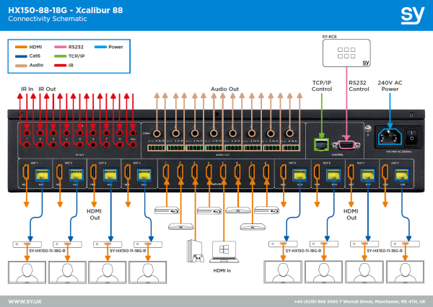Click the 'Cat6' text in the legend
Viewport: 433px width, 307px height.
tap(35, 56)
